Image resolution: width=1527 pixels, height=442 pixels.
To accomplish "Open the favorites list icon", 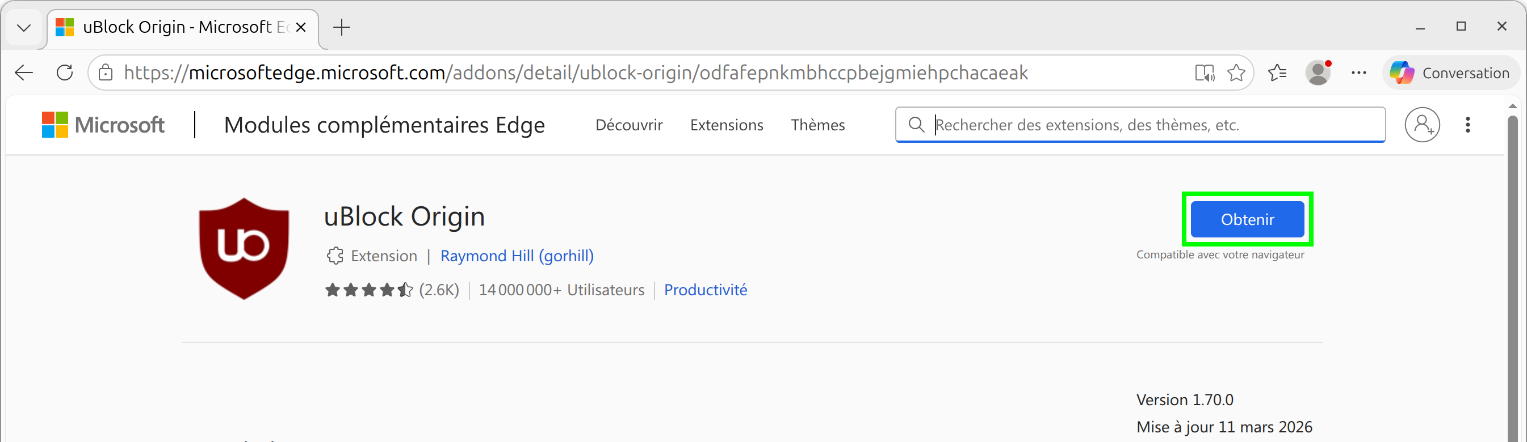I will (x=1277, y=73).
